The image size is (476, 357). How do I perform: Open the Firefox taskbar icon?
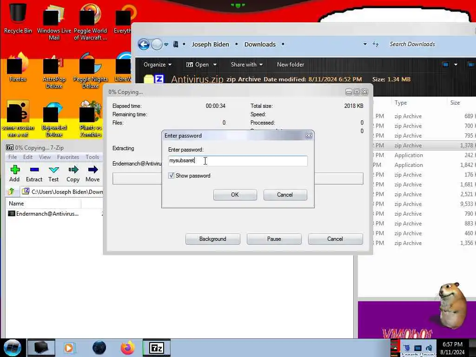tap(128, 348)
